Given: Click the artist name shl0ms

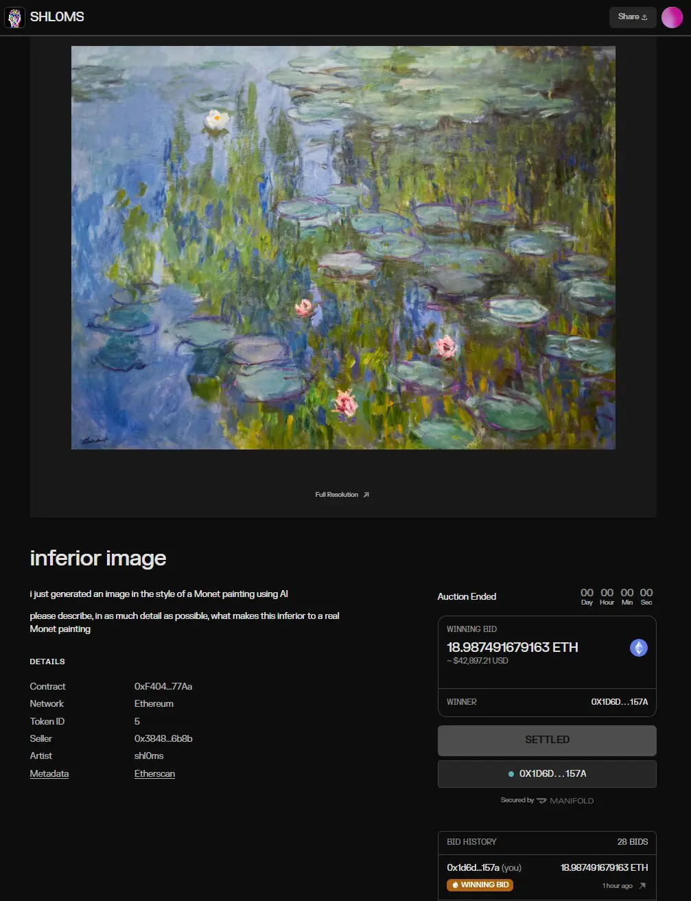Looking at the screenshot, I should pyautogui.click(x=149, y=756).
